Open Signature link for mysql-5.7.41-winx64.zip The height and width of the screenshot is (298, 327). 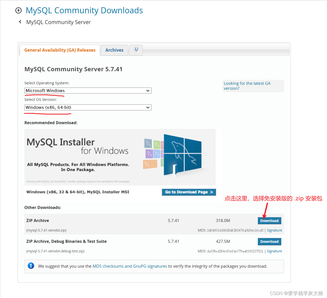coord(274,230)
